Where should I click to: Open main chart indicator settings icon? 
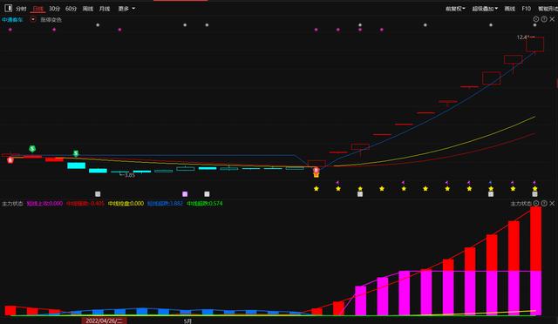(536, 19)
